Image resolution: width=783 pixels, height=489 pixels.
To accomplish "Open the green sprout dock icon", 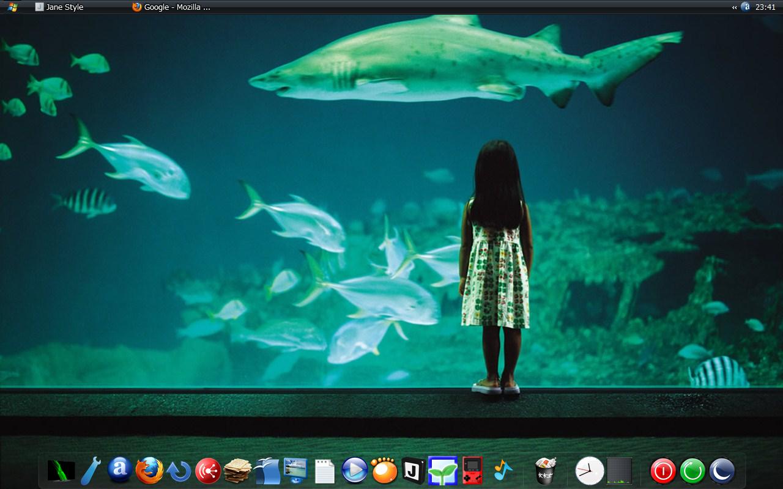I will coord(442,471).
